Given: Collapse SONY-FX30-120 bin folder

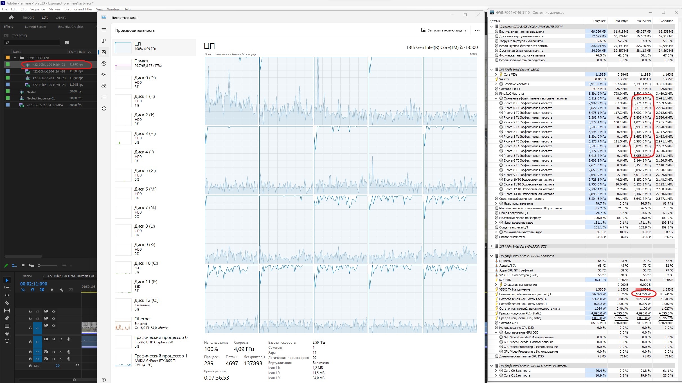Looking at the screenshot, I should 15,58.
